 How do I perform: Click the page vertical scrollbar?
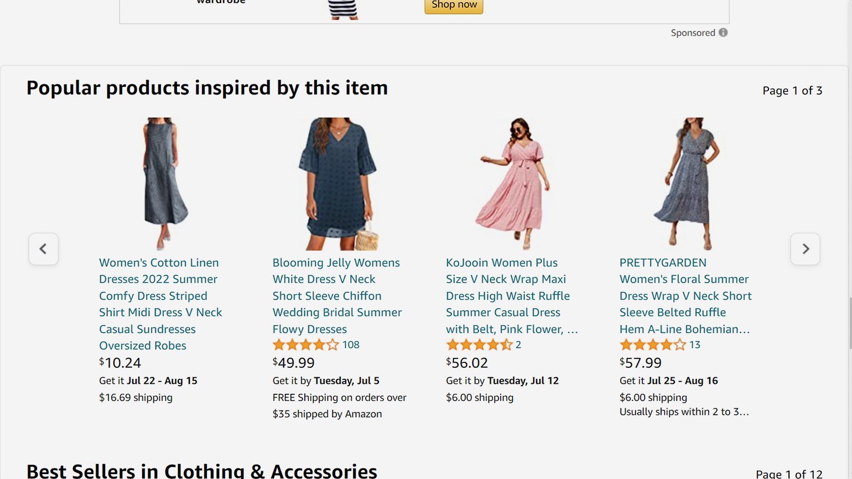(850, 323)
